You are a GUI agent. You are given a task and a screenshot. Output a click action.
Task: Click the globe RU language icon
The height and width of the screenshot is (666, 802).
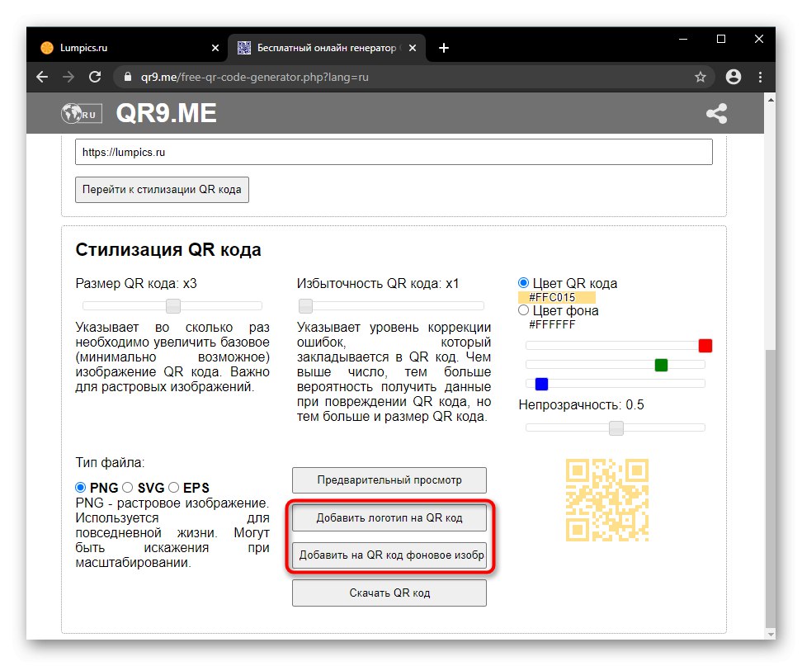pos(82,114)
